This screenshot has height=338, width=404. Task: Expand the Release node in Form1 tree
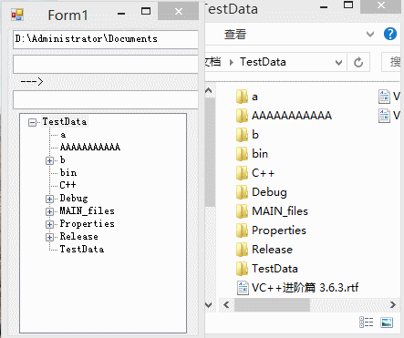pyautogui.click(x=49, y=237)
